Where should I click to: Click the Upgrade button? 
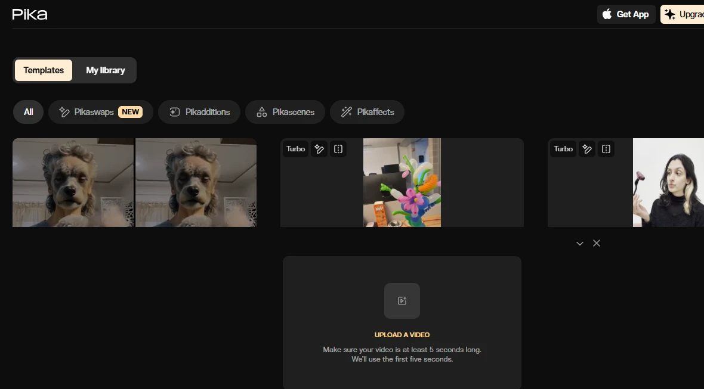(686, 14)
